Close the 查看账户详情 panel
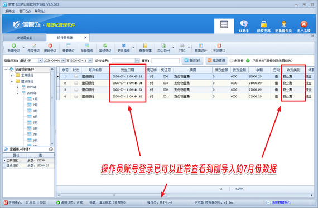This screenshot has height=208, width=318. point(51,149)
